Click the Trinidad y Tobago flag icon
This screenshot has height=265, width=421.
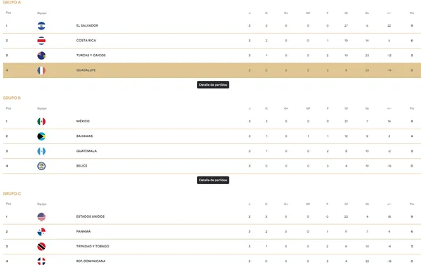41,247
